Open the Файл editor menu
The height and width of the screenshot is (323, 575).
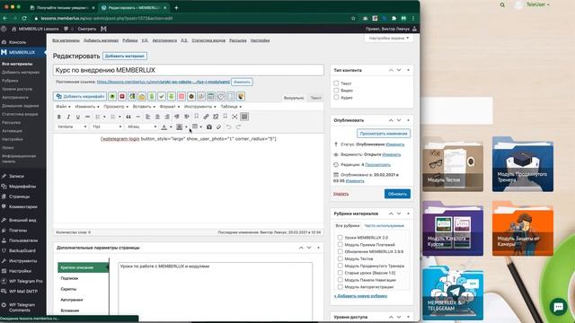click(62, 107)
